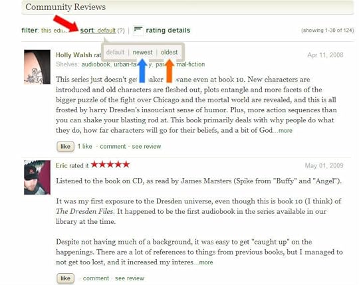The width and height of the screenshot is (359, 285).
Task: Choose the default sort option in popup
Action: click(115, 52)
